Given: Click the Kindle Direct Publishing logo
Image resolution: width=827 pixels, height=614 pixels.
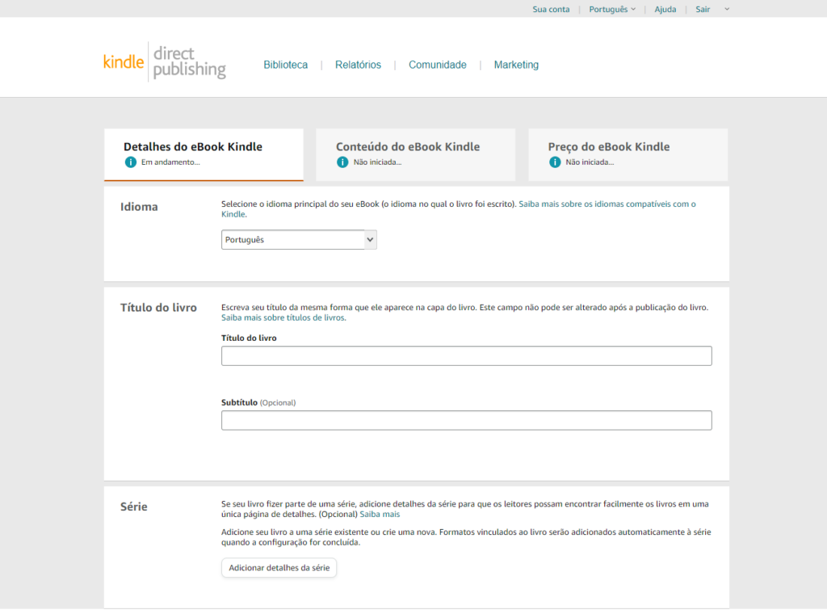Looking at the screenshot, I should (165, 61).
